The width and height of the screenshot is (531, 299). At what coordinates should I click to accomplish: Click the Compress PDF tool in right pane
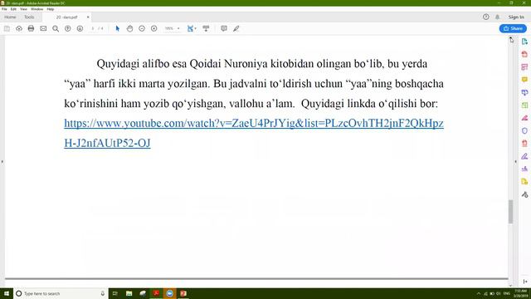524,144
